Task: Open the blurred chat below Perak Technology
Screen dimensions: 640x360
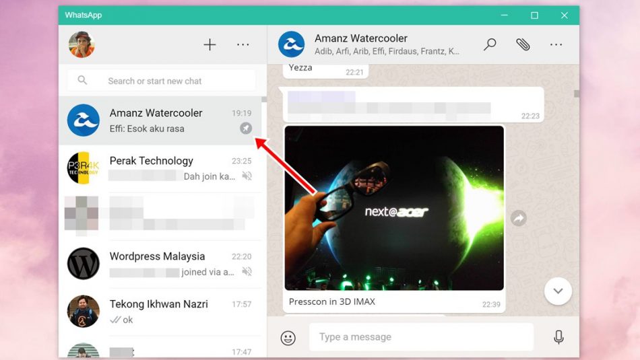Action: pyautogui.click(x=160, y=216)
